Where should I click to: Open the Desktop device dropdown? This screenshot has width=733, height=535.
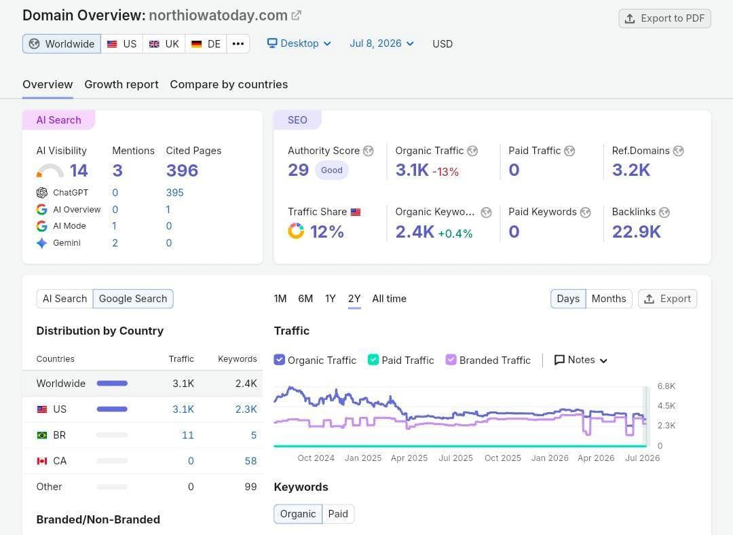pyautogui.click(x=299, y=43)
